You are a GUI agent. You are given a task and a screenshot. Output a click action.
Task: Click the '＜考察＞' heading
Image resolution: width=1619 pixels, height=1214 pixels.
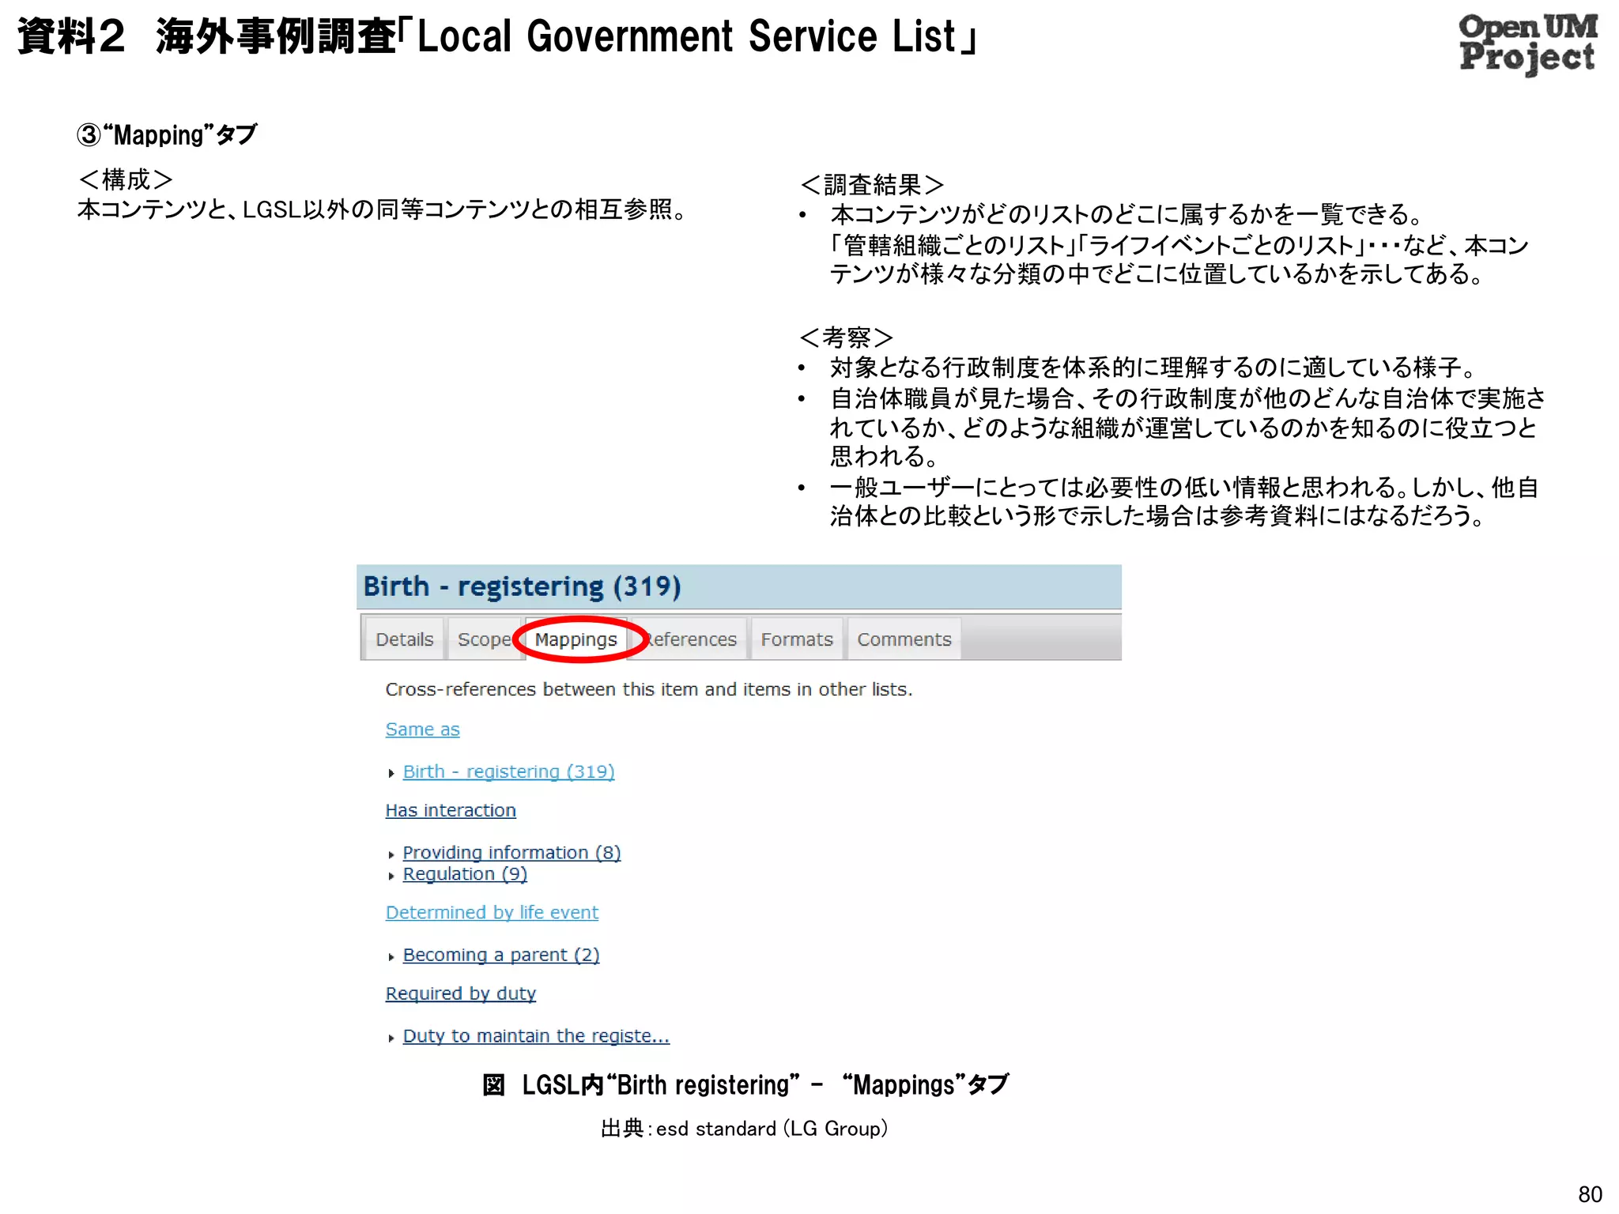846,337
